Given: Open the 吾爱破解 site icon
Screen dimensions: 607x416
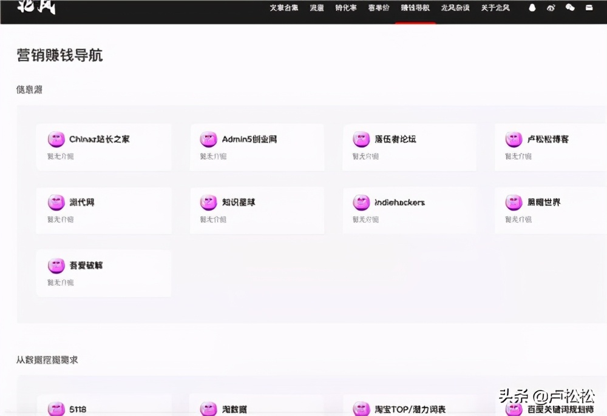Looking at the screenshot, I should 56,265.
